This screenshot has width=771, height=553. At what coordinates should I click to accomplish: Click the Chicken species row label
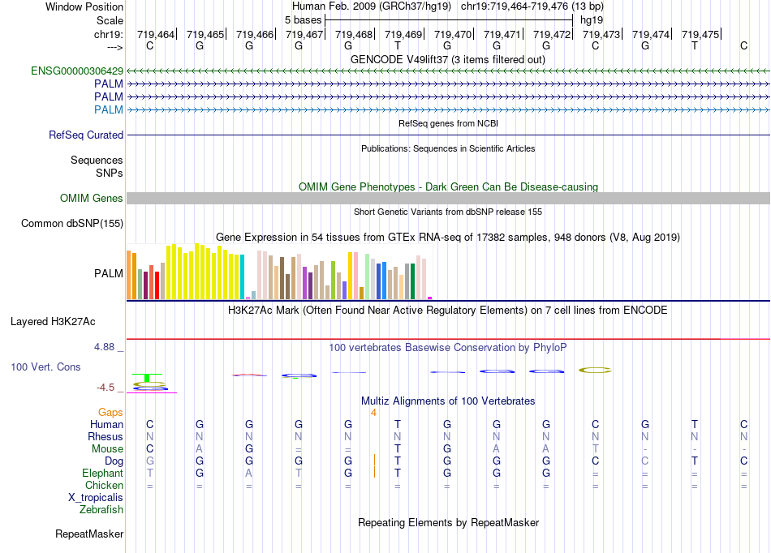(104, 485)
